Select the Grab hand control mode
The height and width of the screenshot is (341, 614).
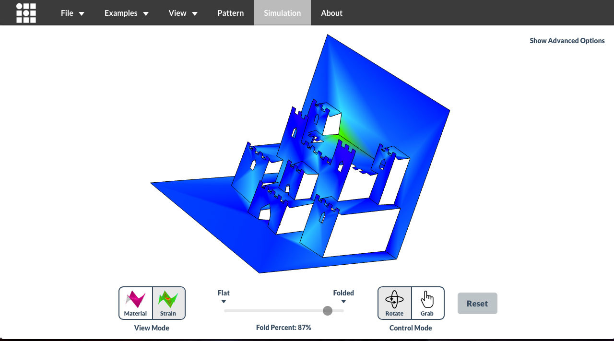(x=427, y=303)
